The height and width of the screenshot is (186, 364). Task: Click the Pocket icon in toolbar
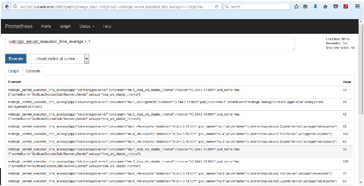tap(335, 7)
